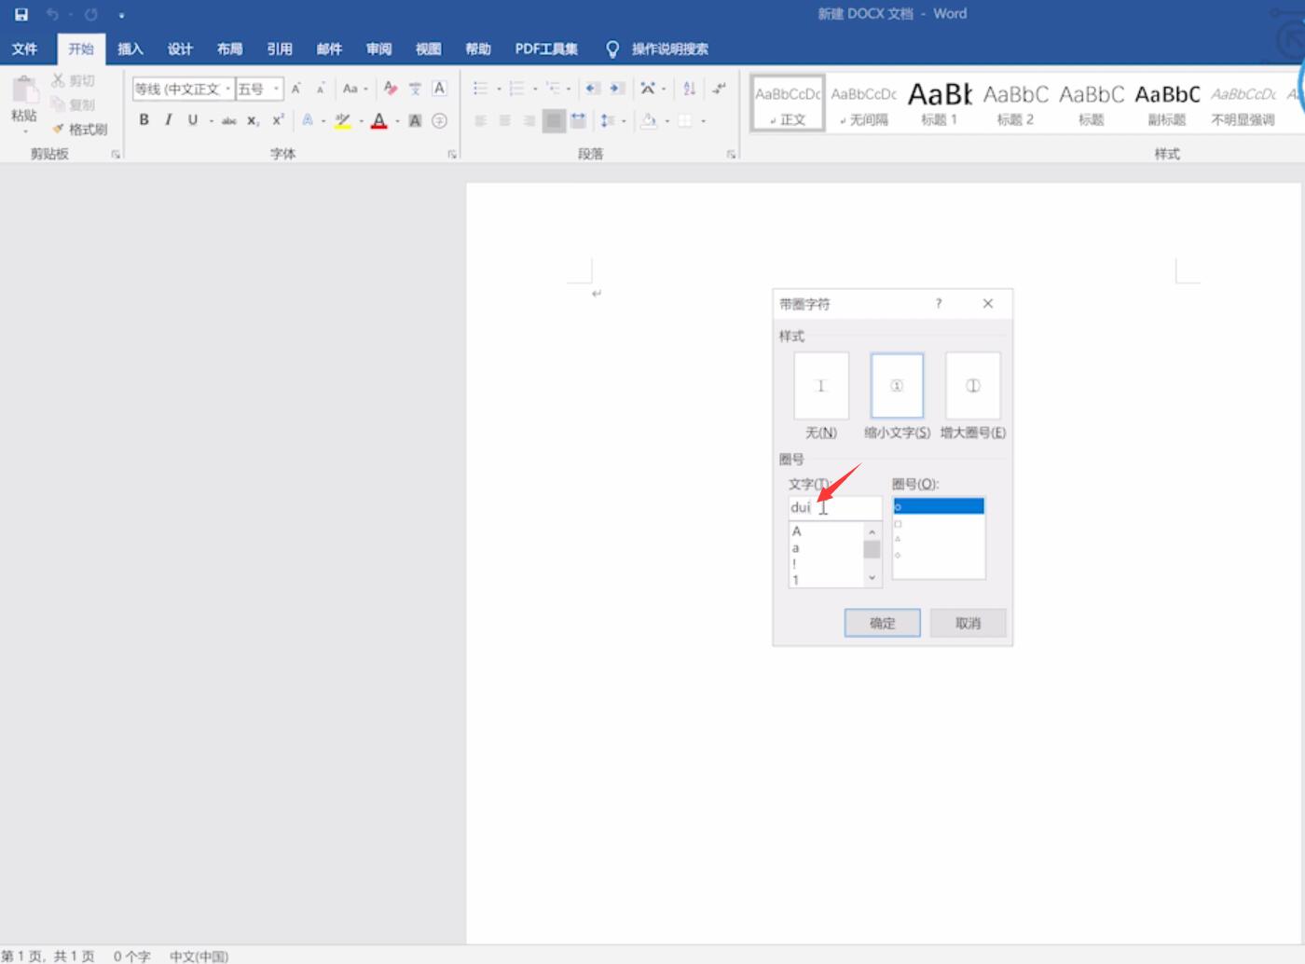Open the font color dropdown arrow

tap(396, 121)
